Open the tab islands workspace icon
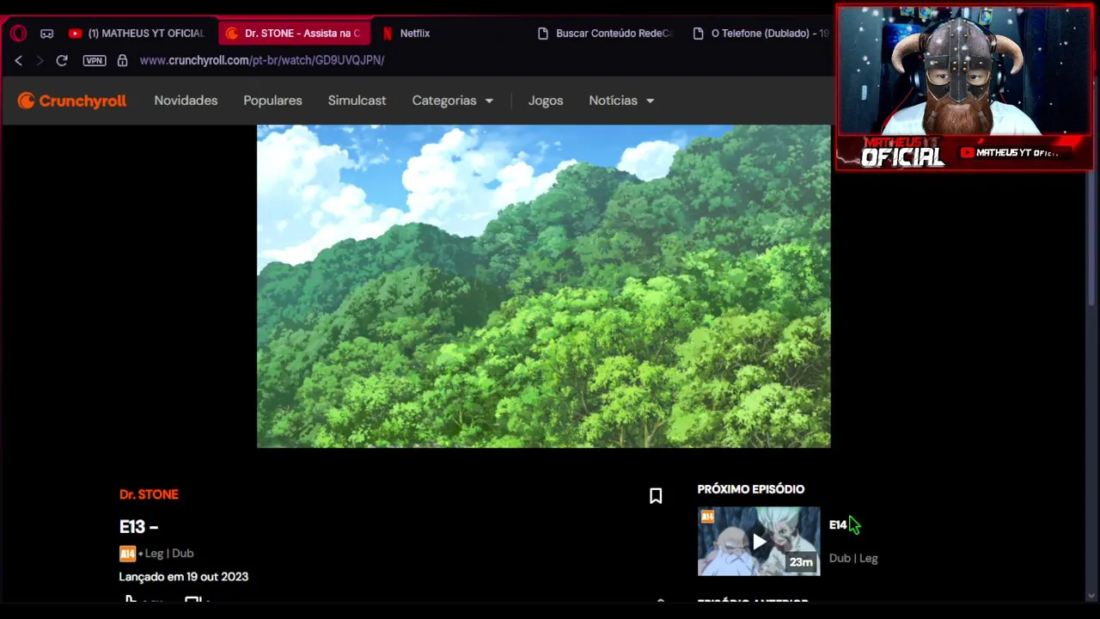Image resolution: width=1100 pixels, height=619 pixels. pyautogui.click(x=46, y=34)
